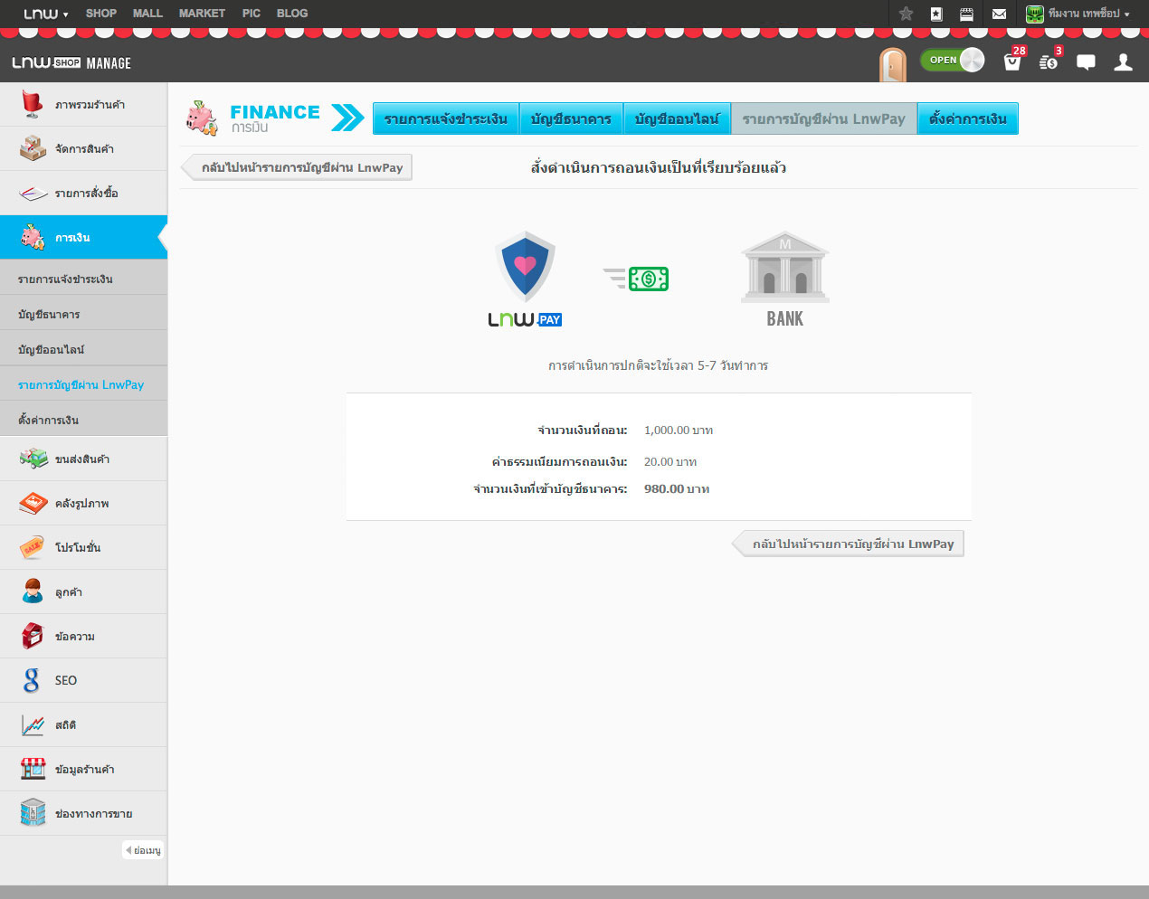
Task: Open ลูกค้า customers sidebar item
Action: [x=83, y=592]
